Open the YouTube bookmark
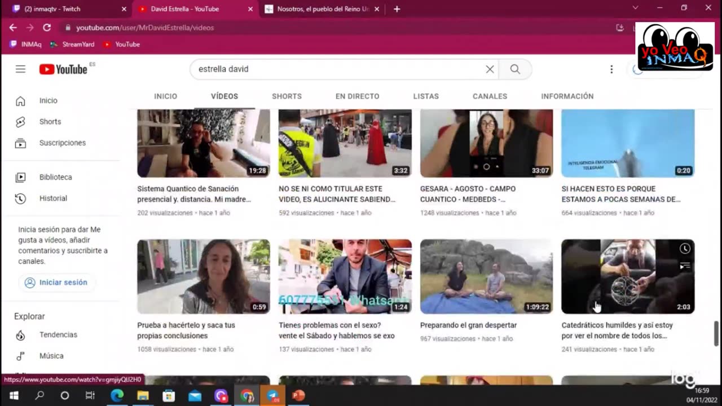The height and width of the screenshot is (406, 722). [121, 44]
